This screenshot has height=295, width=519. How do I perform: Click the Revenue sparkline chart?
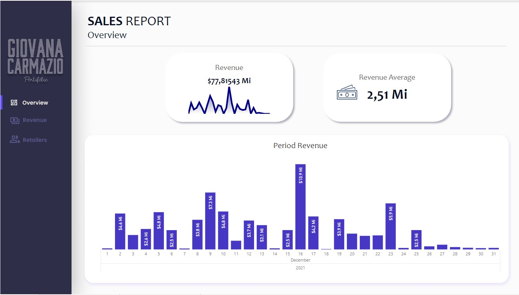pos(229,100)
